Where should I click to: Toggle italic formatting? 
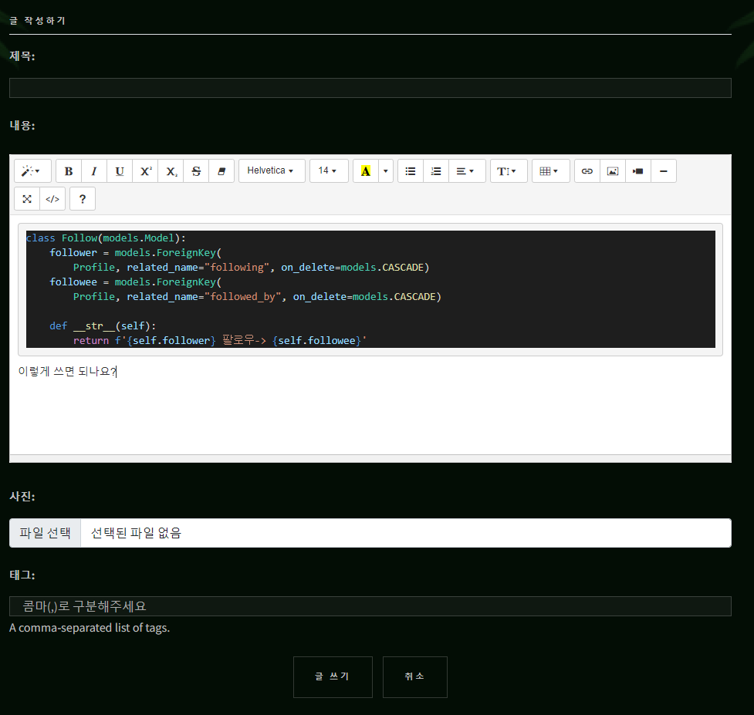tap(94, 171)
